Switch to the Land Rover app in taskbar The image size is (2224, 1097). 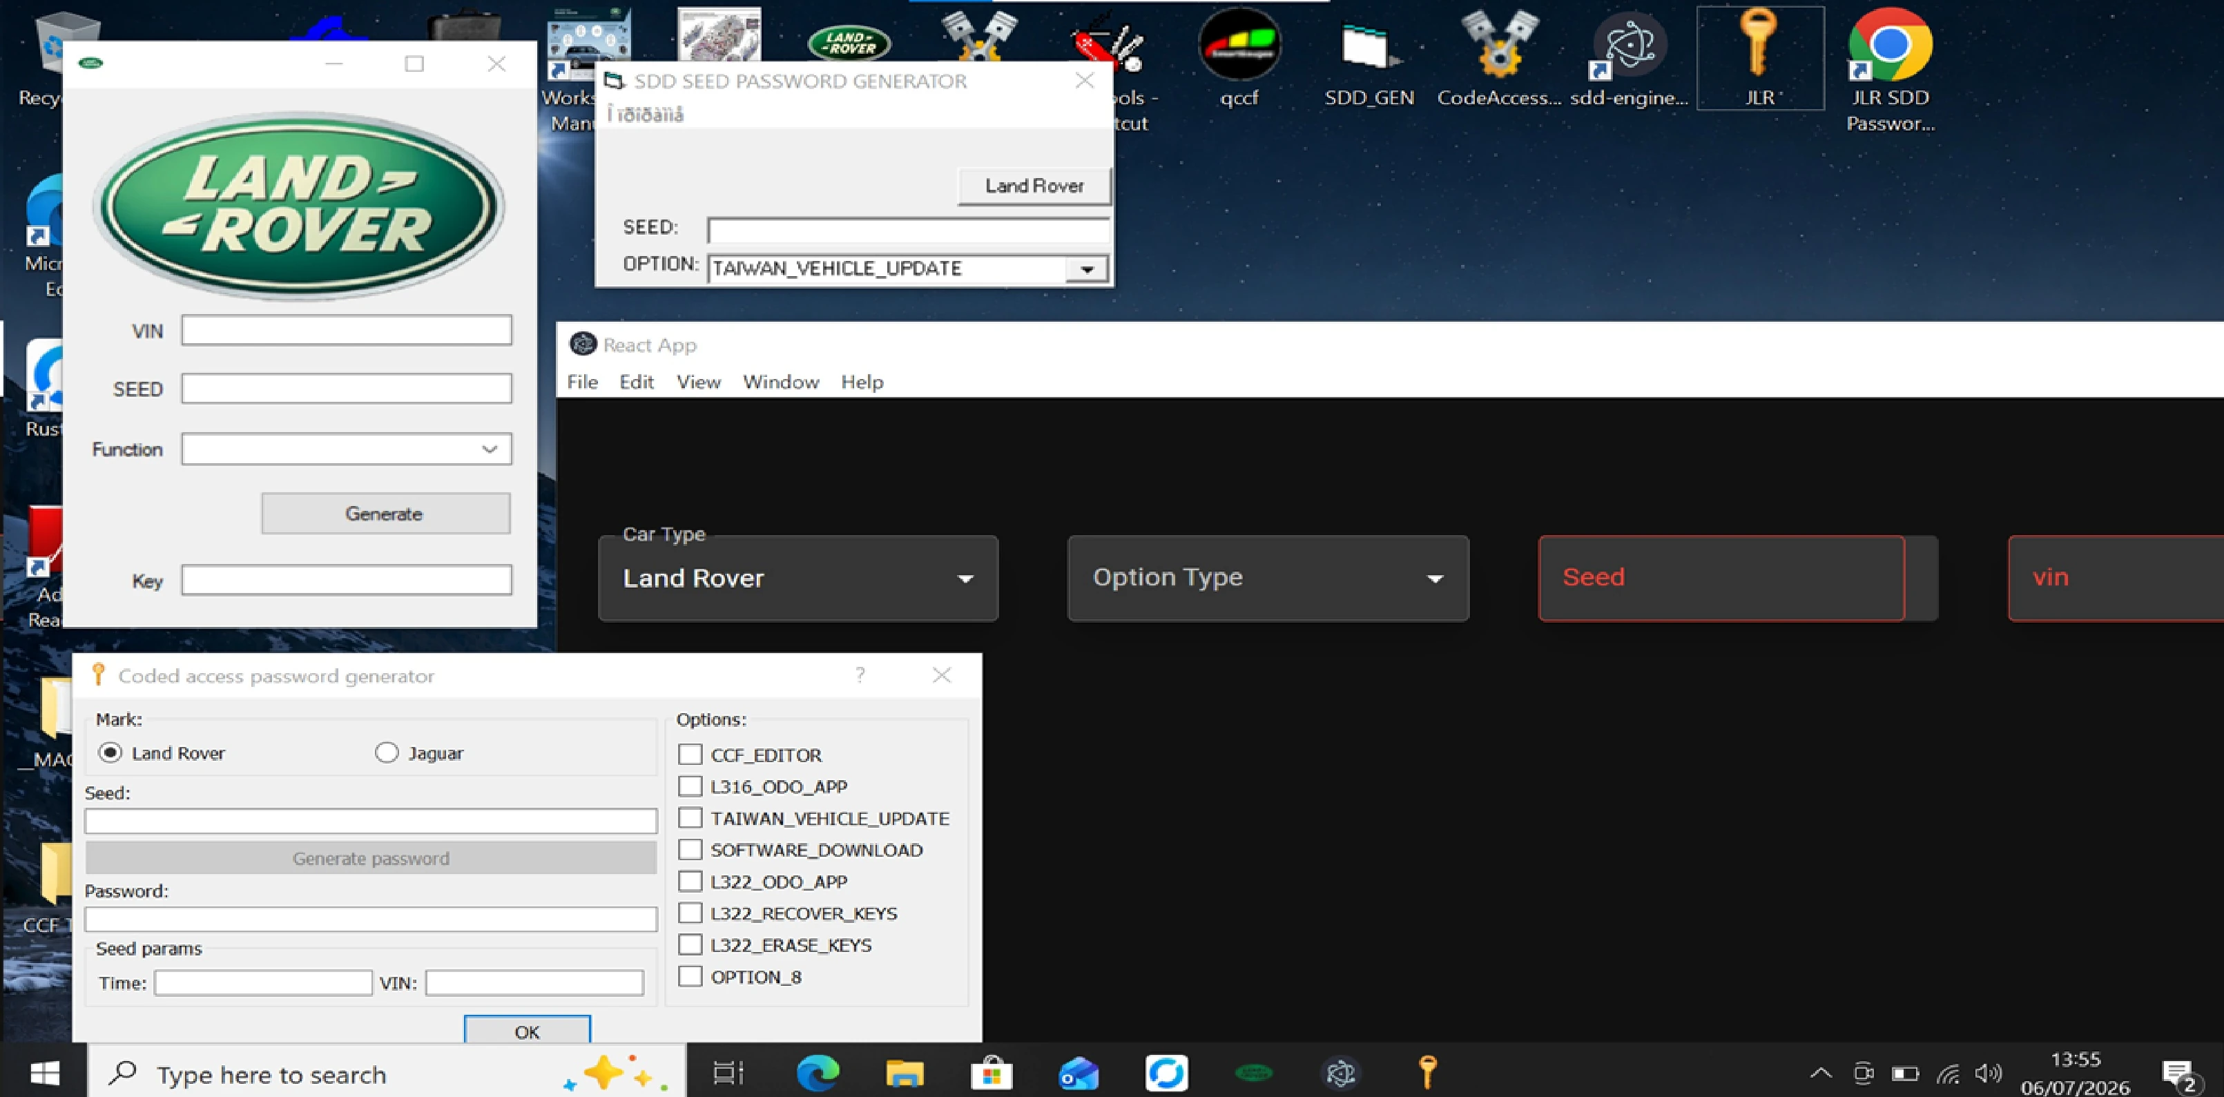pyautogui.click(x=1254, y=1073)
